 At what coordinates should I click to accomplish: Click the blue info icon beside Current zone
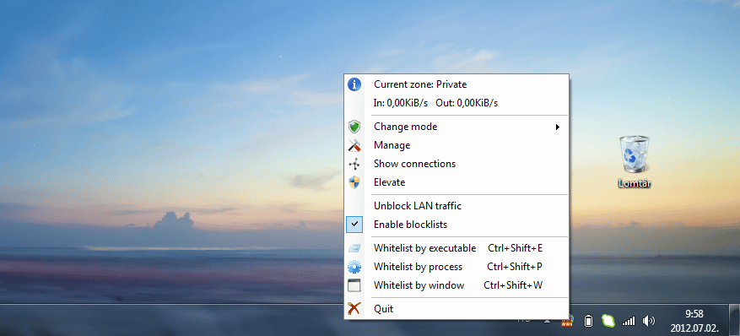click(x=354, y=84)
